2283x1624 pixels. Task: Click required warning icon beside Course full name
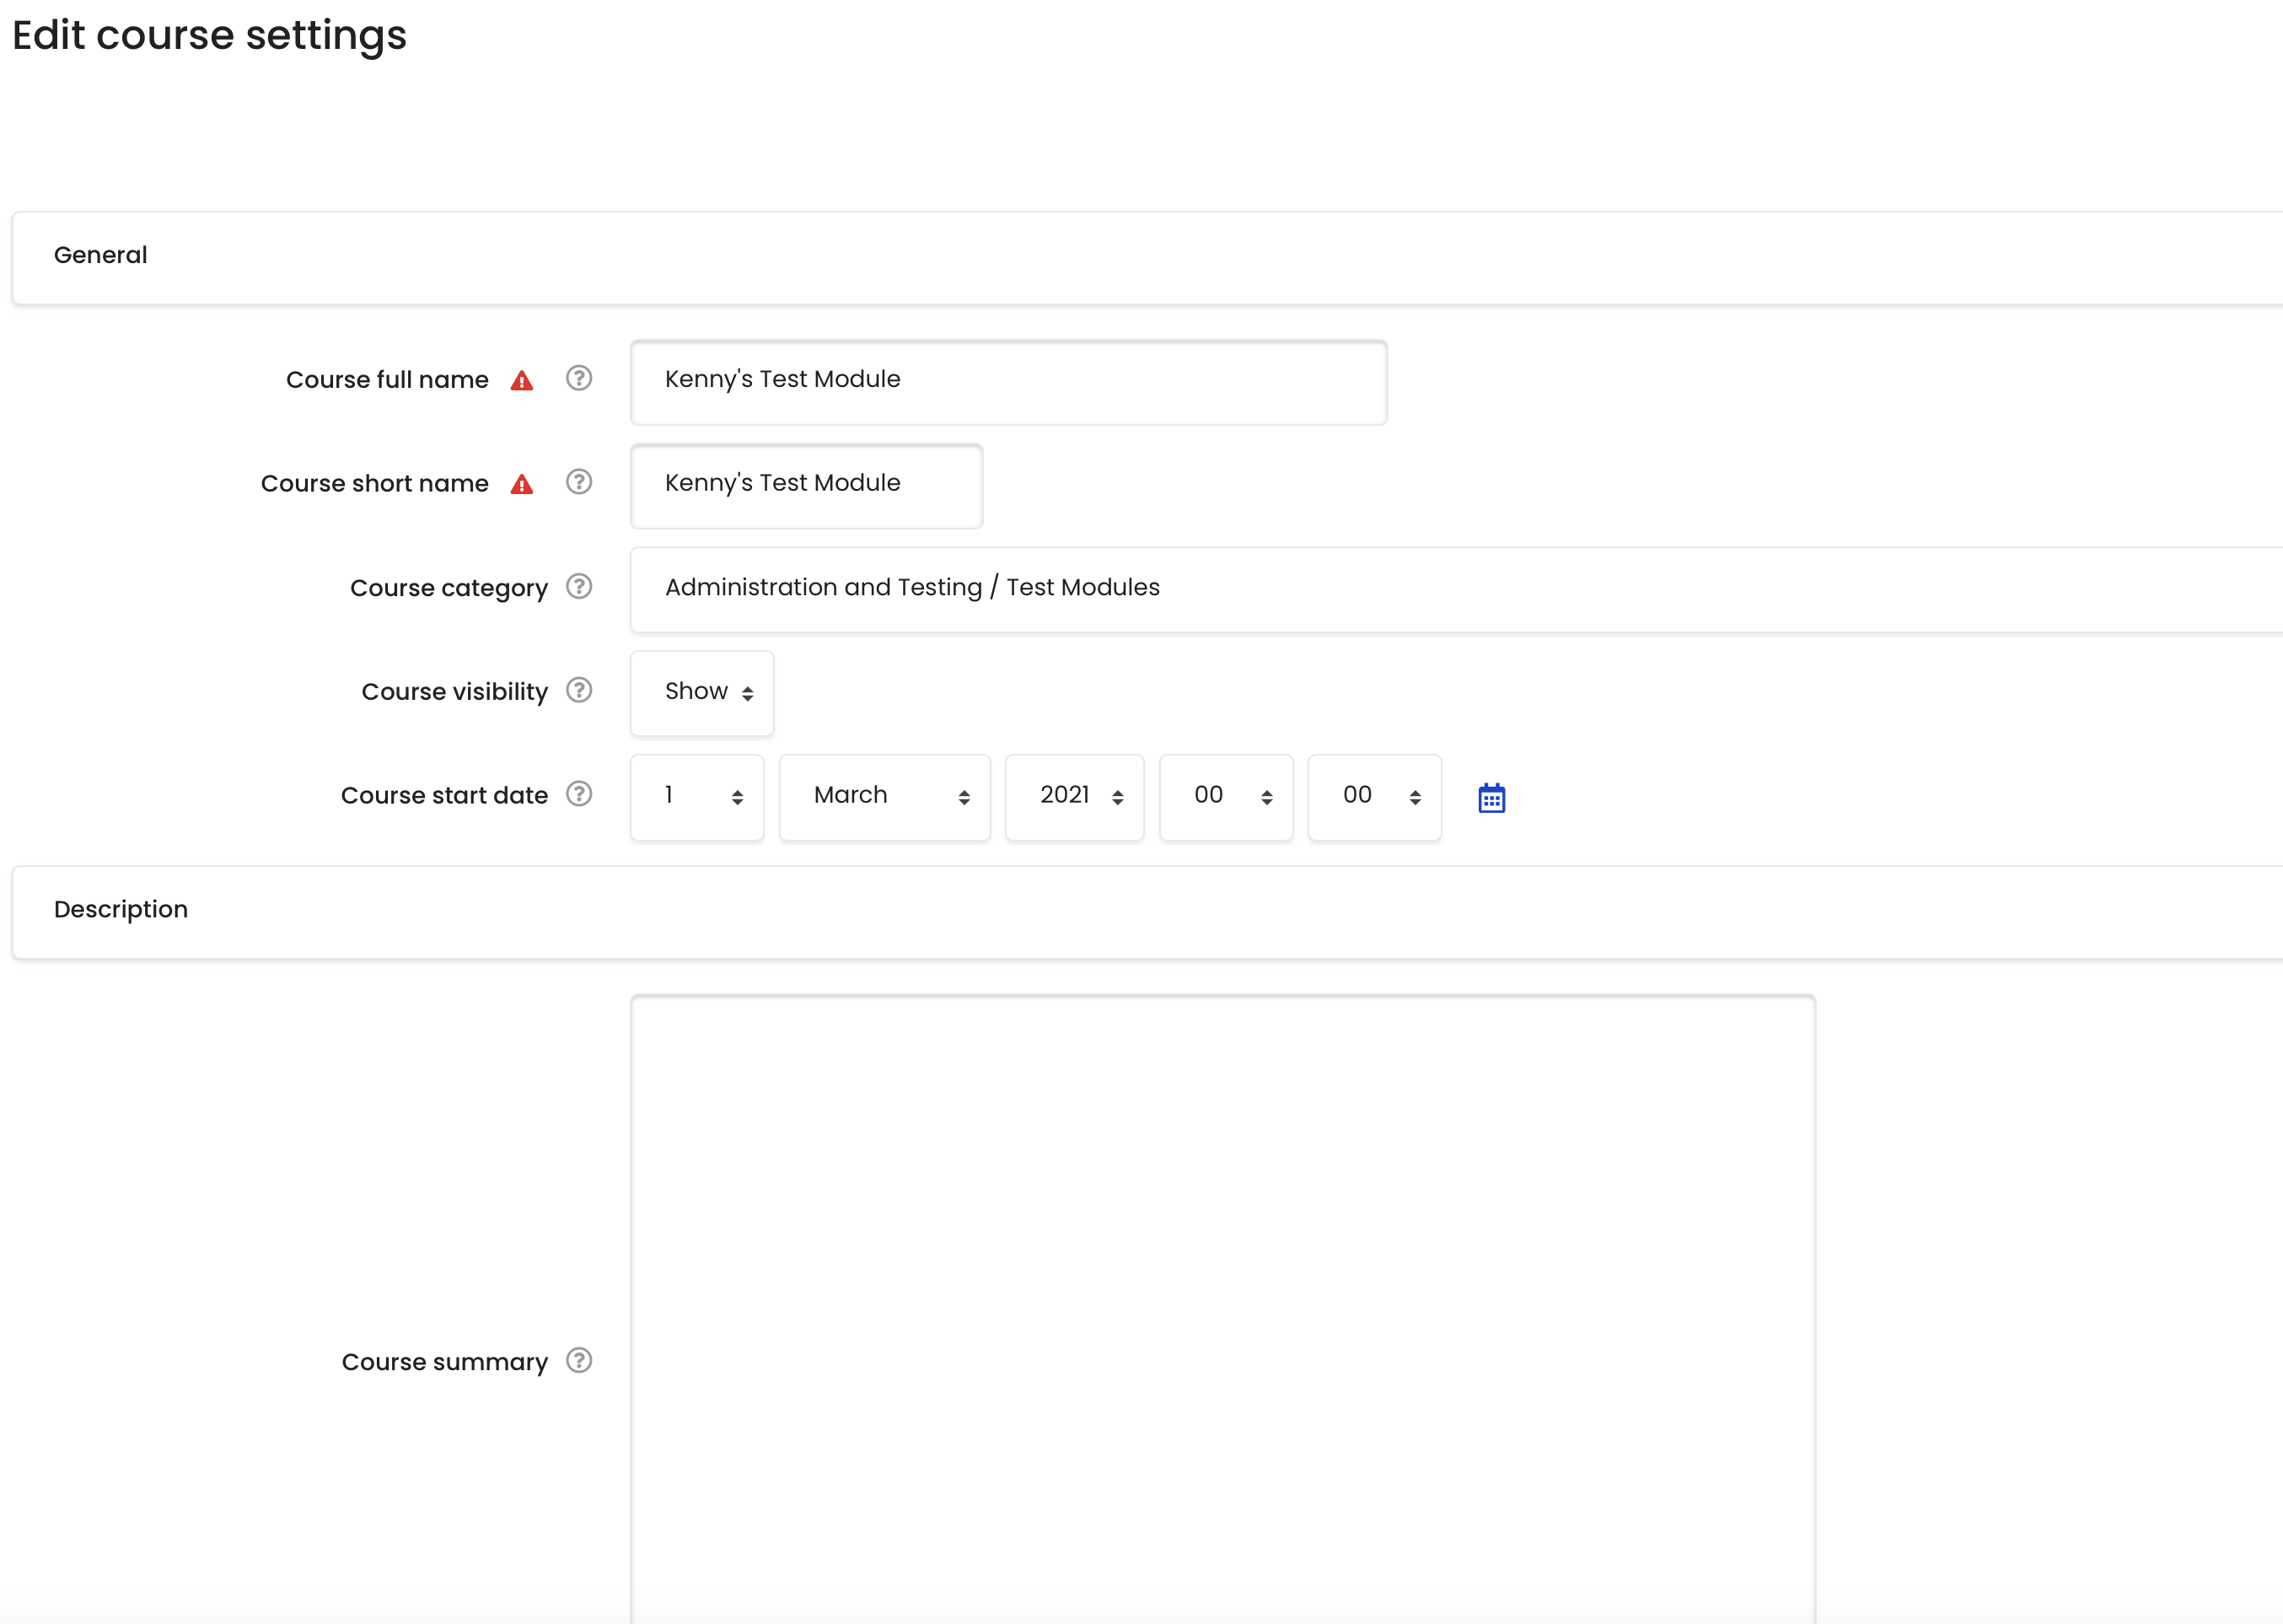(x=522, y=381)
